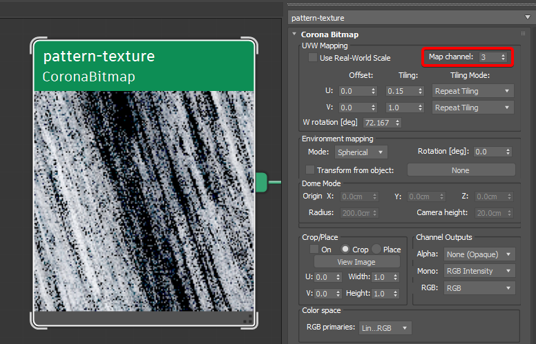This screenshot has height=344, width=536.
Task: Open the pattern-texture name dropdown arrow
Action: (x=528, y=17)
